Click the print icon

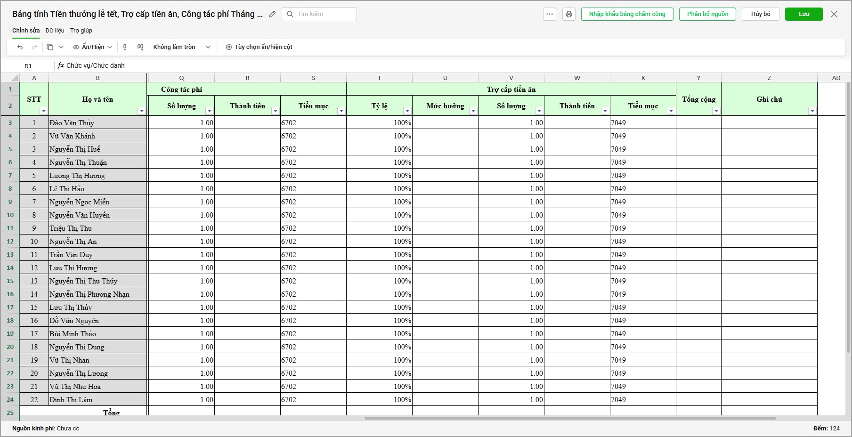[569, 14]
